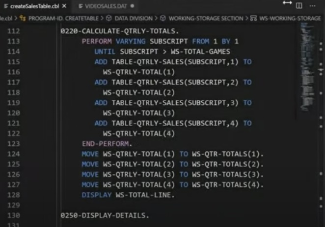The image size is (325, 227).
Task: Click the FROM keyword on line 113
Action: pyautogui.click(x=200, y=41)
